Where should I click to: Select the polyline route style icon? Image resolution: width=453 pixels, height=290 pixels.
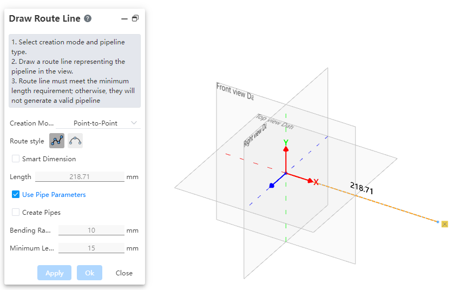point(57,141)
